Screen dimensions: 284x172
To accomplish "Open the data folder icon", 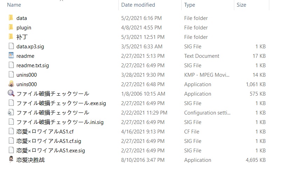I will tap(11, 18).
